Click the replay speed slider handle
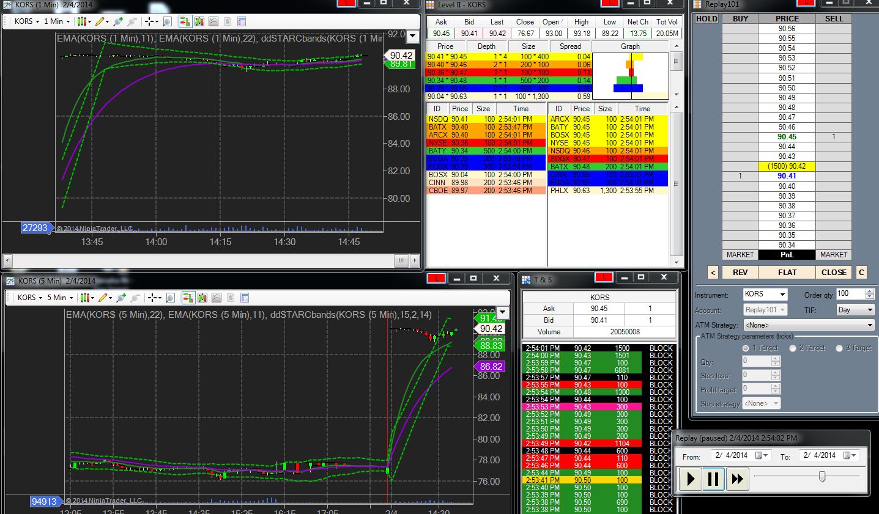 coord(822,476)
